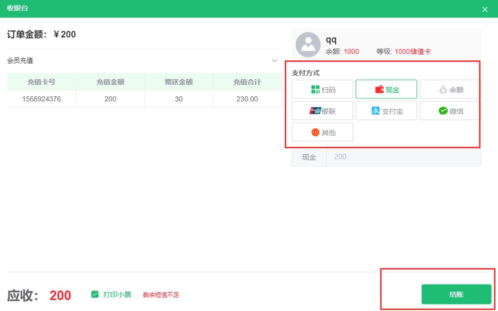
Task: Click the member name qq
Action: [331, 38]
